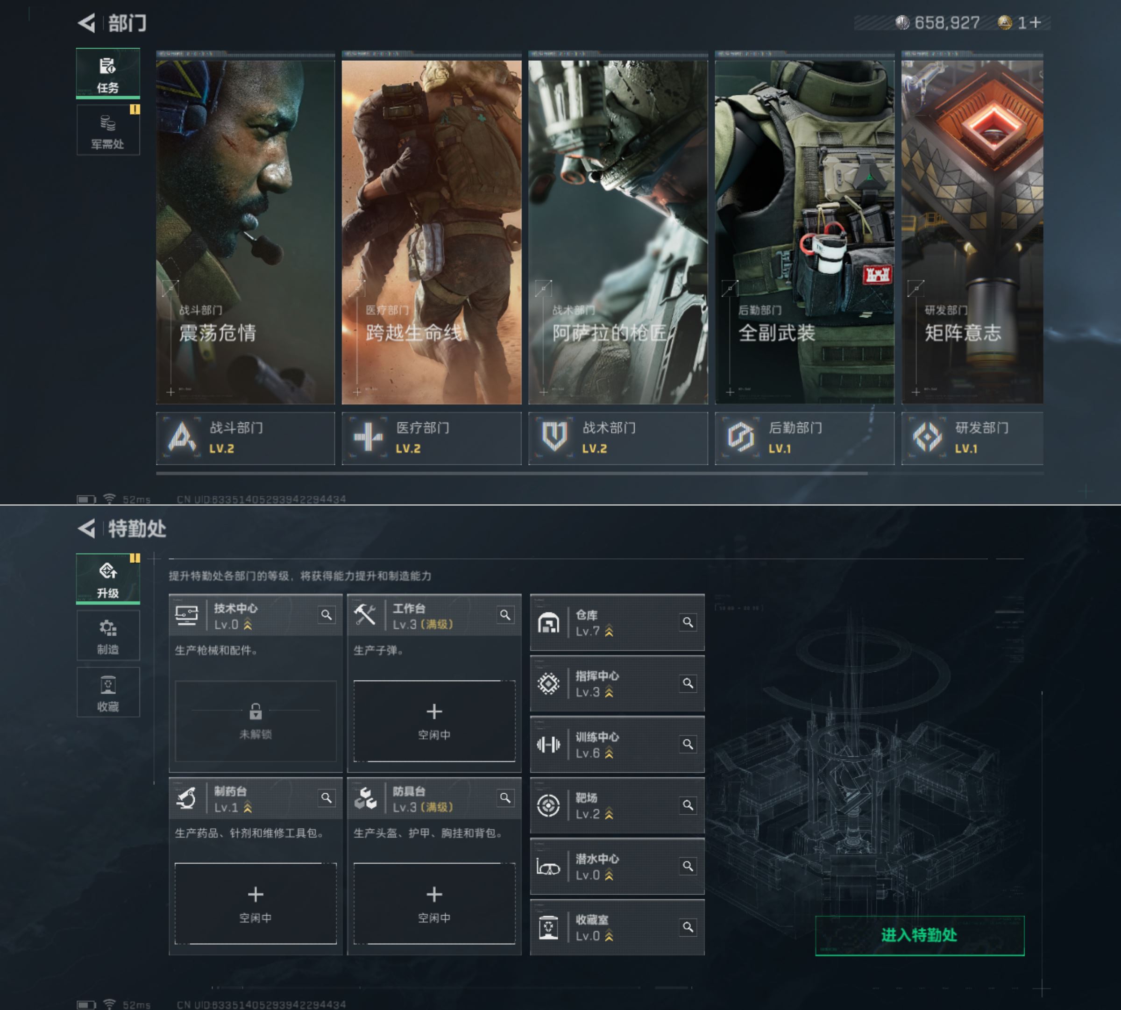Click the 战斗部门 emblem icon

point(182,437)
